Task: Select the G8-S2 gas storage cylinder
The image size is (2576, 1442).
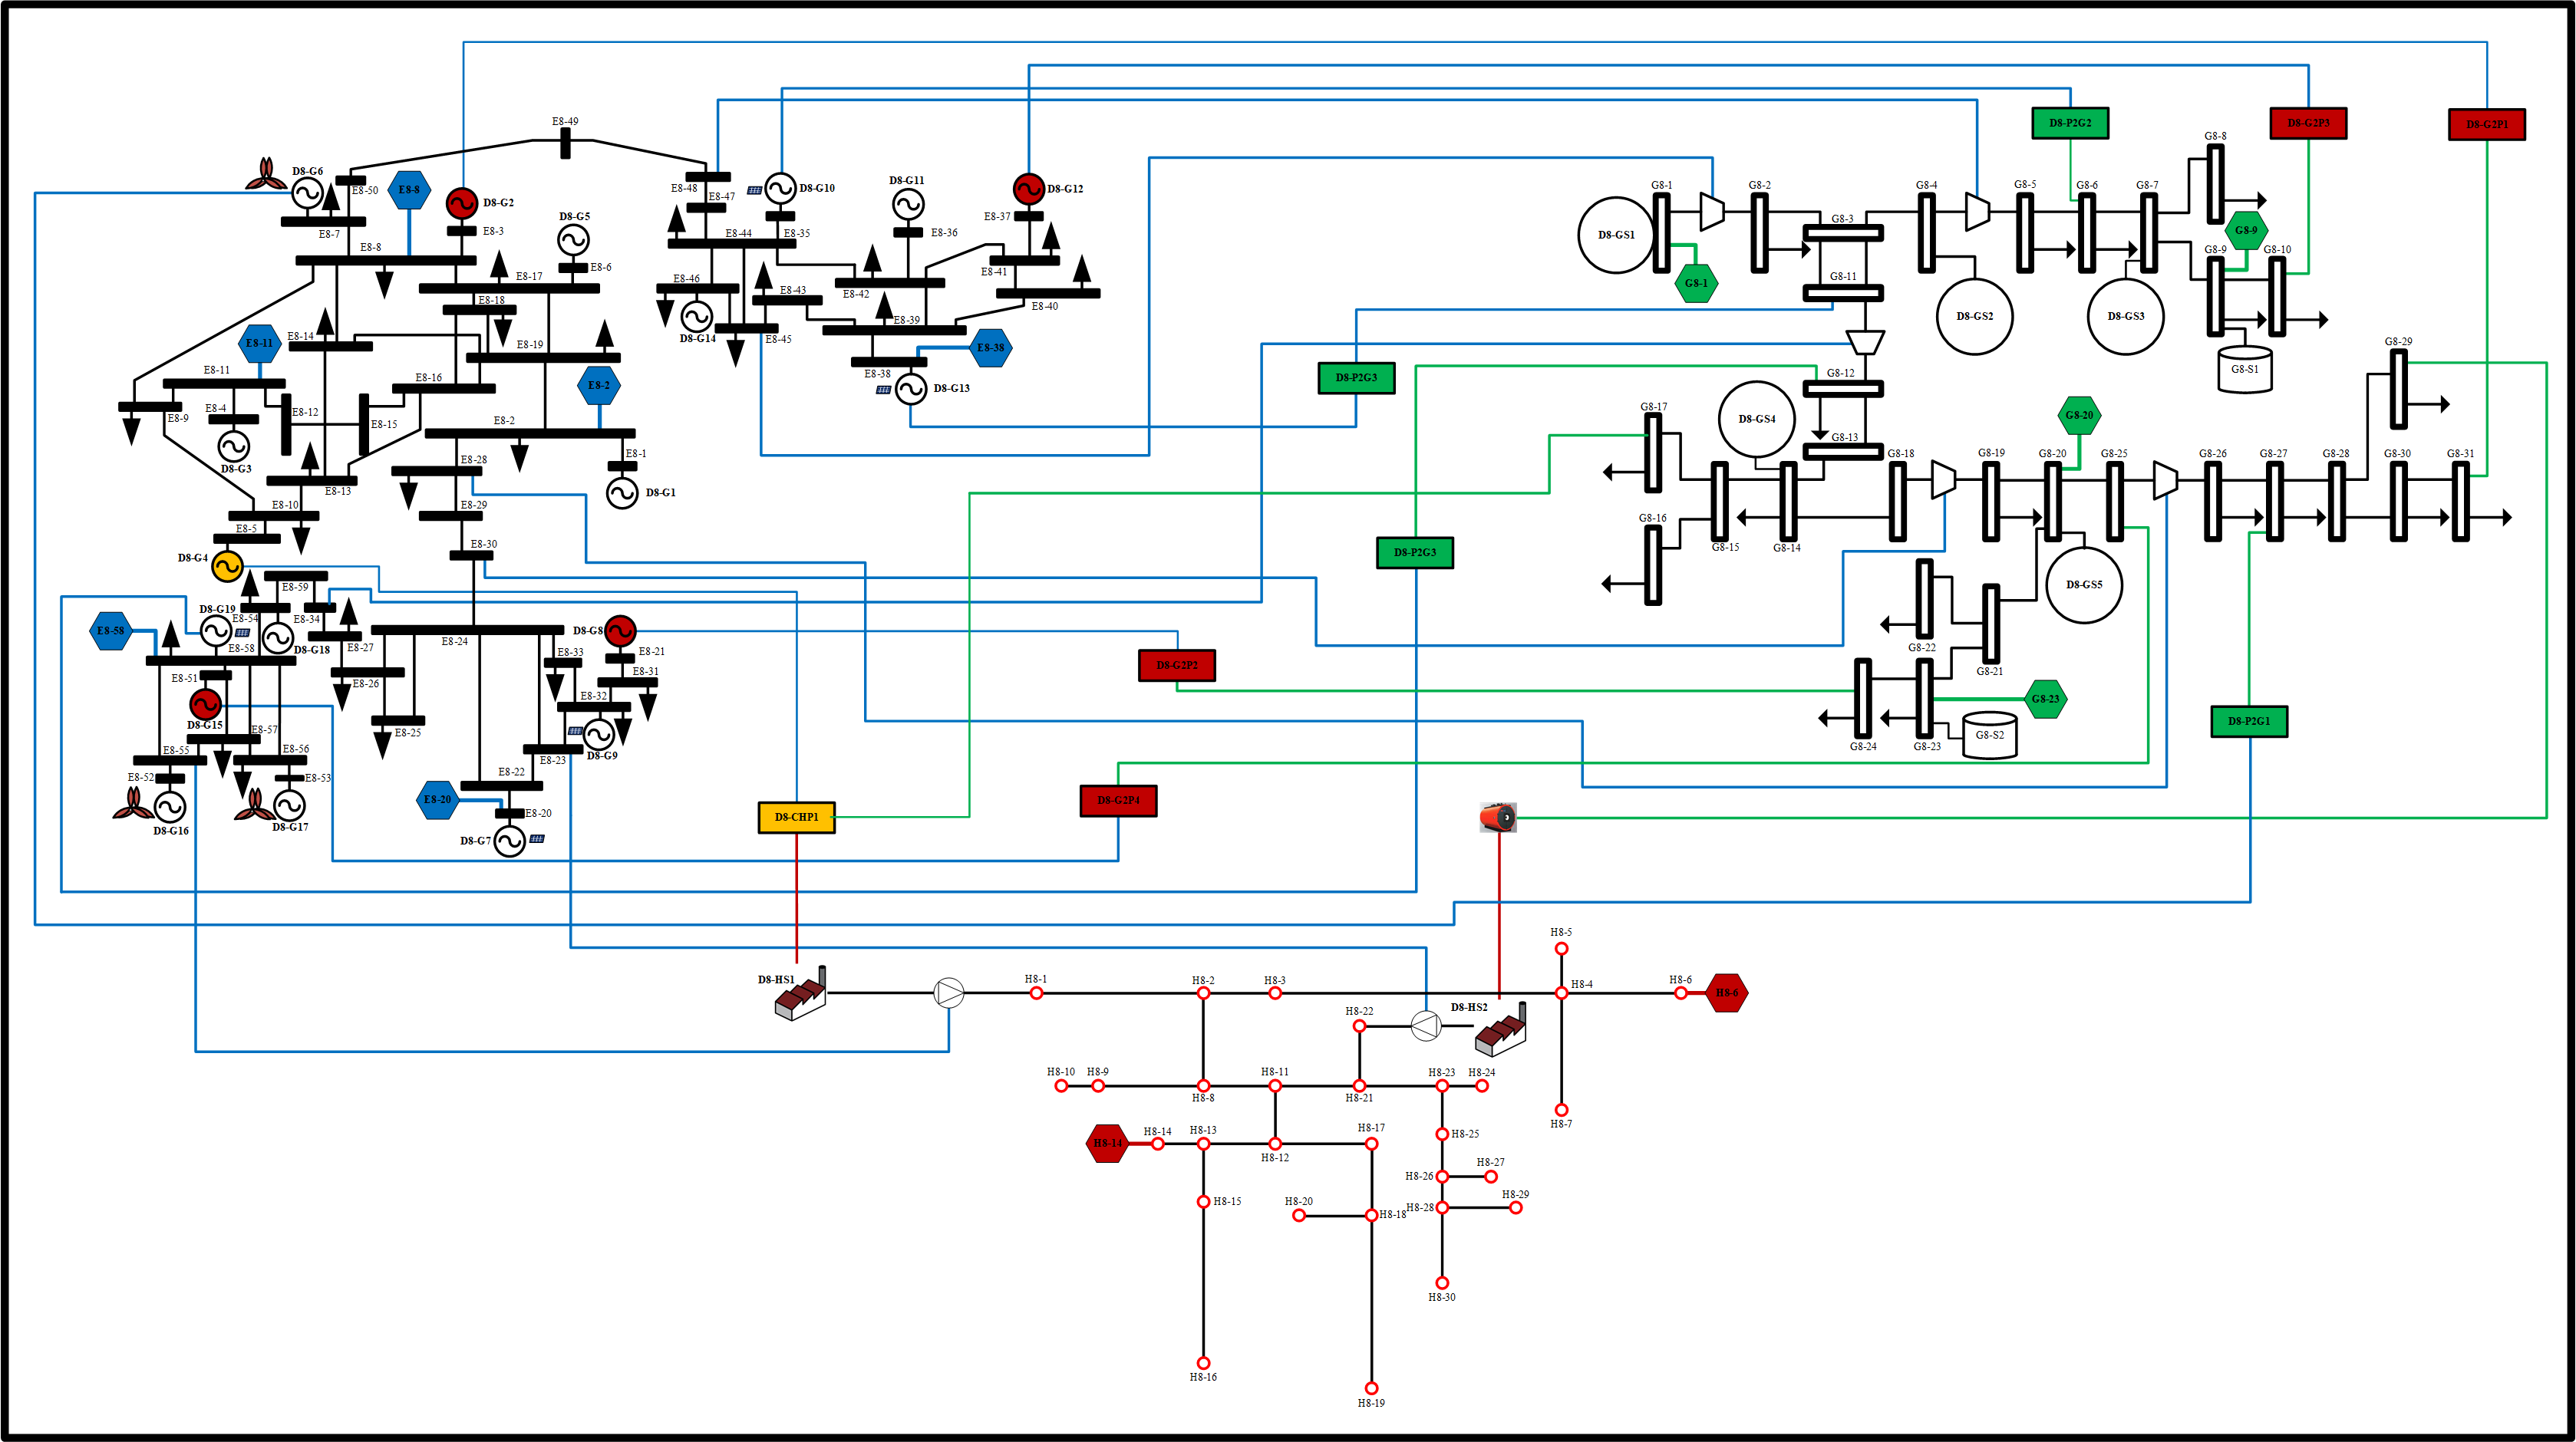Action: pyautogui.click(x=1989, y=735)
